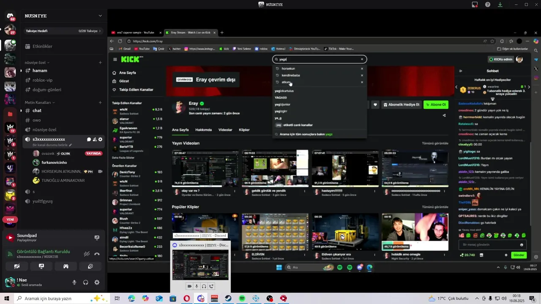Open chat text channel

(x=63, y=111)
